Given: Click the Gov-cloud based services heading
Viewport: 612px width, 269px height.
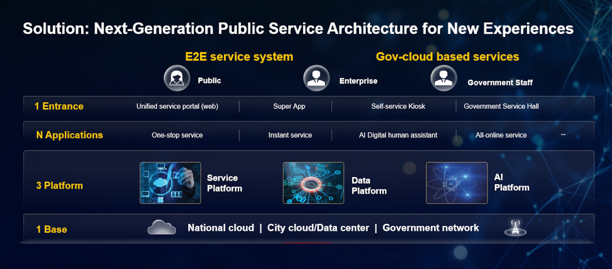Looking at the screenshot, I should (447, 56).
